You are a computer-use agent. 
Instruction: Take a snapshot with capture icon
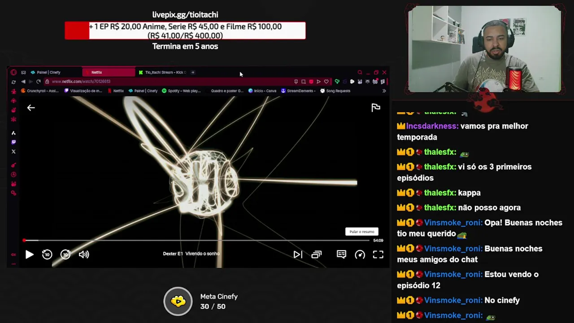pos(304,82)
